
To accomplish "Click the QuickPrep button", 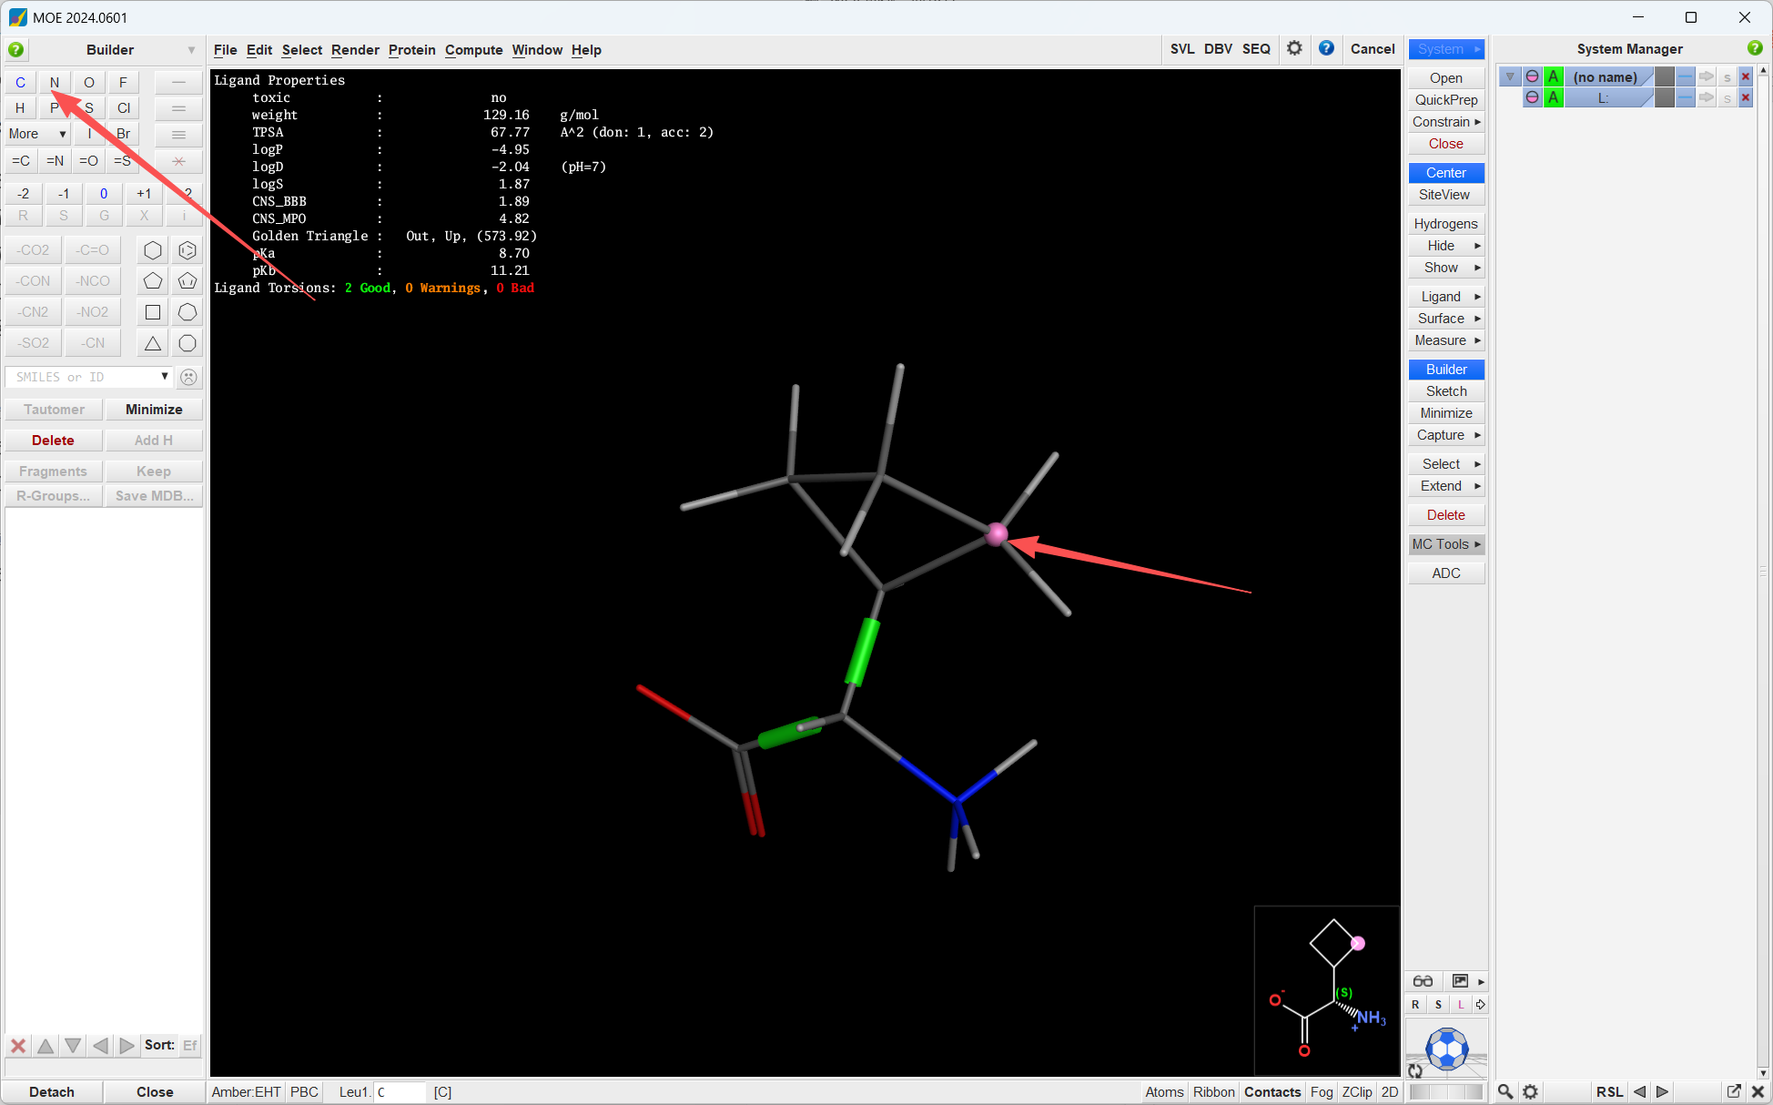I will 1446,100.
